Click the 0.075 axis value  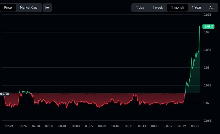pyautogui.click(x=207, y=85)
